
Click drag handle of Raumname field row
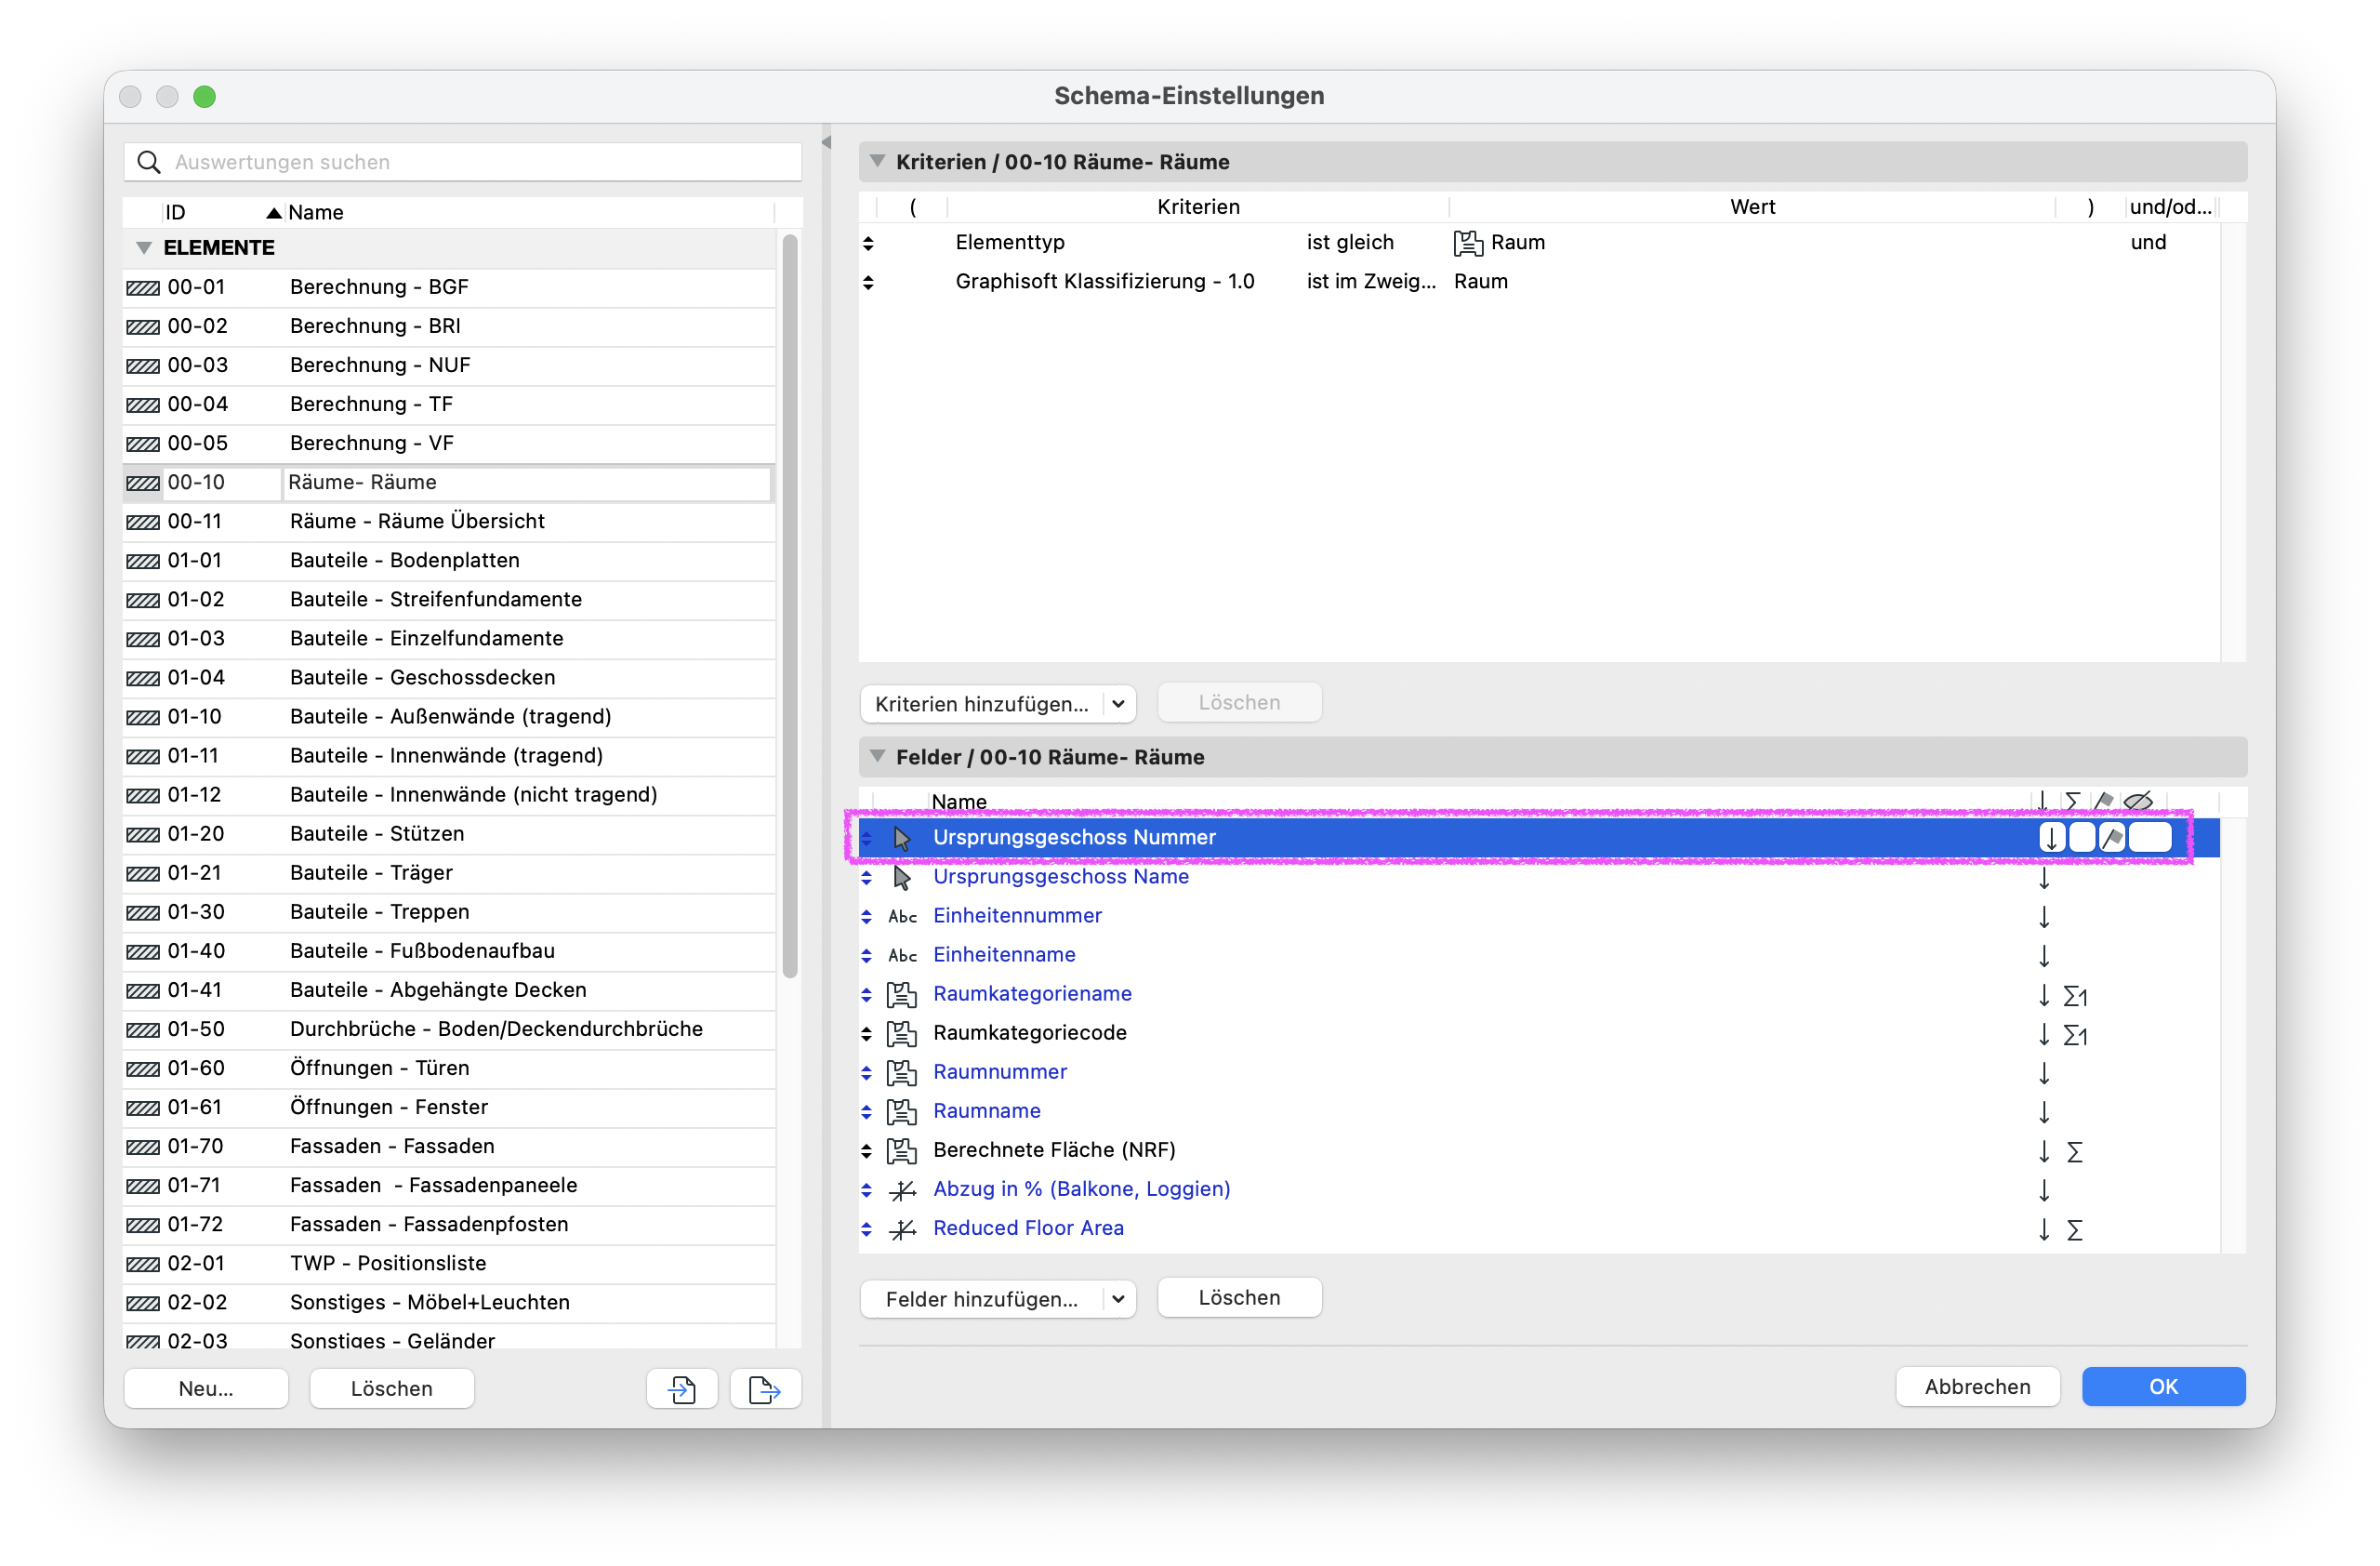(x=867, y=1111)
